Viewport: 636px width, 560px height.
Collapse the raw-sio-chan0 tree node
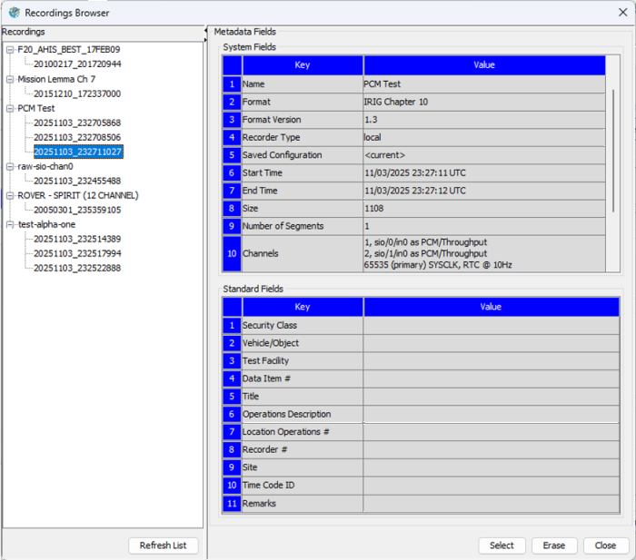click(10, 166)
